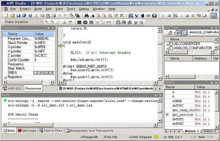Open the Tools menu
Viewport: 220px width, 141px height.
click(x=71, y=9)
